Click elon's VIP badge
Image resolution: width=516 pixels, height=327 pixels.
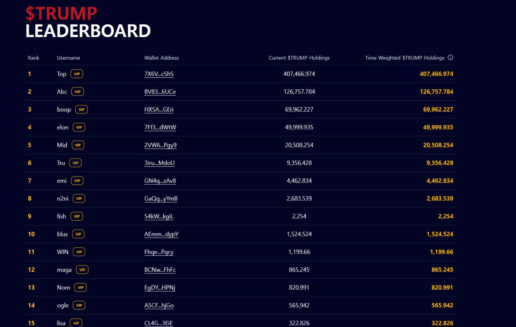click(x=79, y=127)
